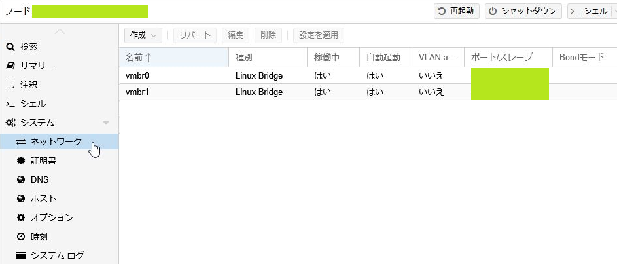The height and width of the screenshot is (264, 617).
Task: Open the Create (作成) dropdown button
Action: (143, 35)
